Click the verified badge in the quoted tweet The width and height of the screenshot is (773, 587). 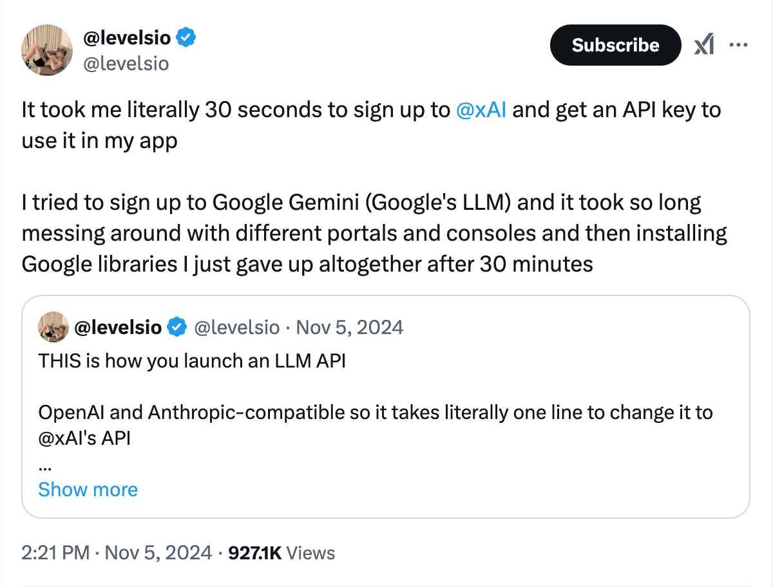tap(175, 327)
